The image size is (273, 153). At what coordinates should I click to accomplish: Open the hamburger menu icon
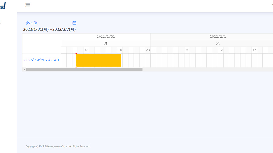(28, 5)
